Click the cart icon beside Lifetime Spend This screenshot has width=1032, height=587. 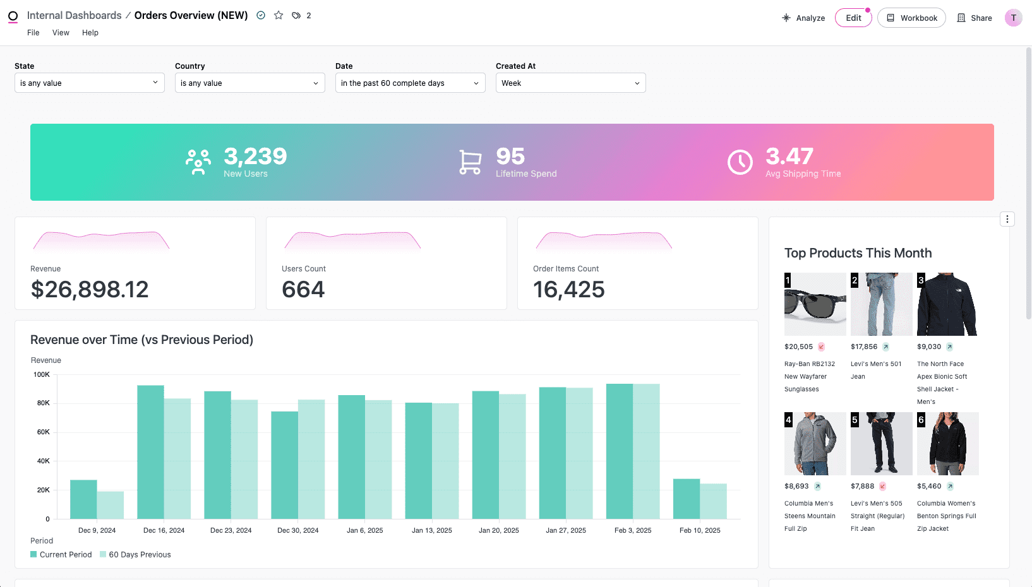pos(469,162)
